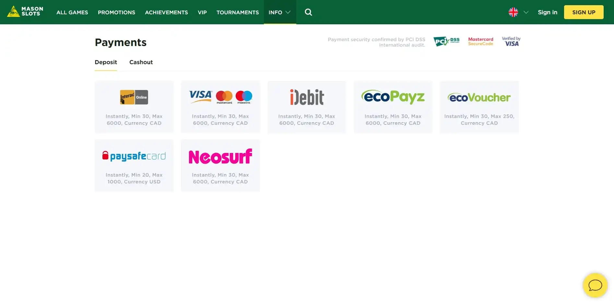This screenshot has height=303, width=614.
Task: Expand the INFO dropdown menu
Action: [279, 12]
